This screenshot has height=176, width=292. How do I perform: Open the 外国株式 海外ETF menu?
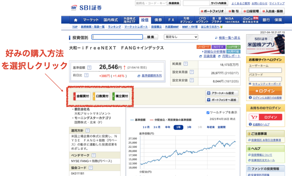130,20
